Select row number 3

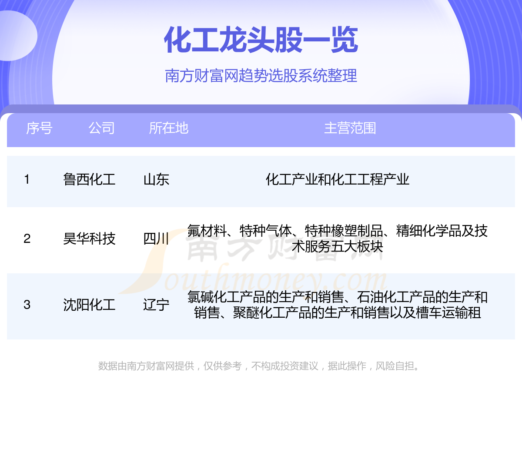(x=27, y=305)
